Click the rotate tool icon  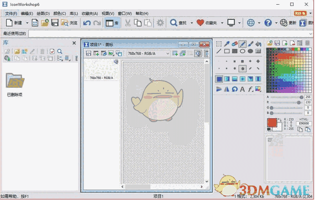click(x=235, y=89)
